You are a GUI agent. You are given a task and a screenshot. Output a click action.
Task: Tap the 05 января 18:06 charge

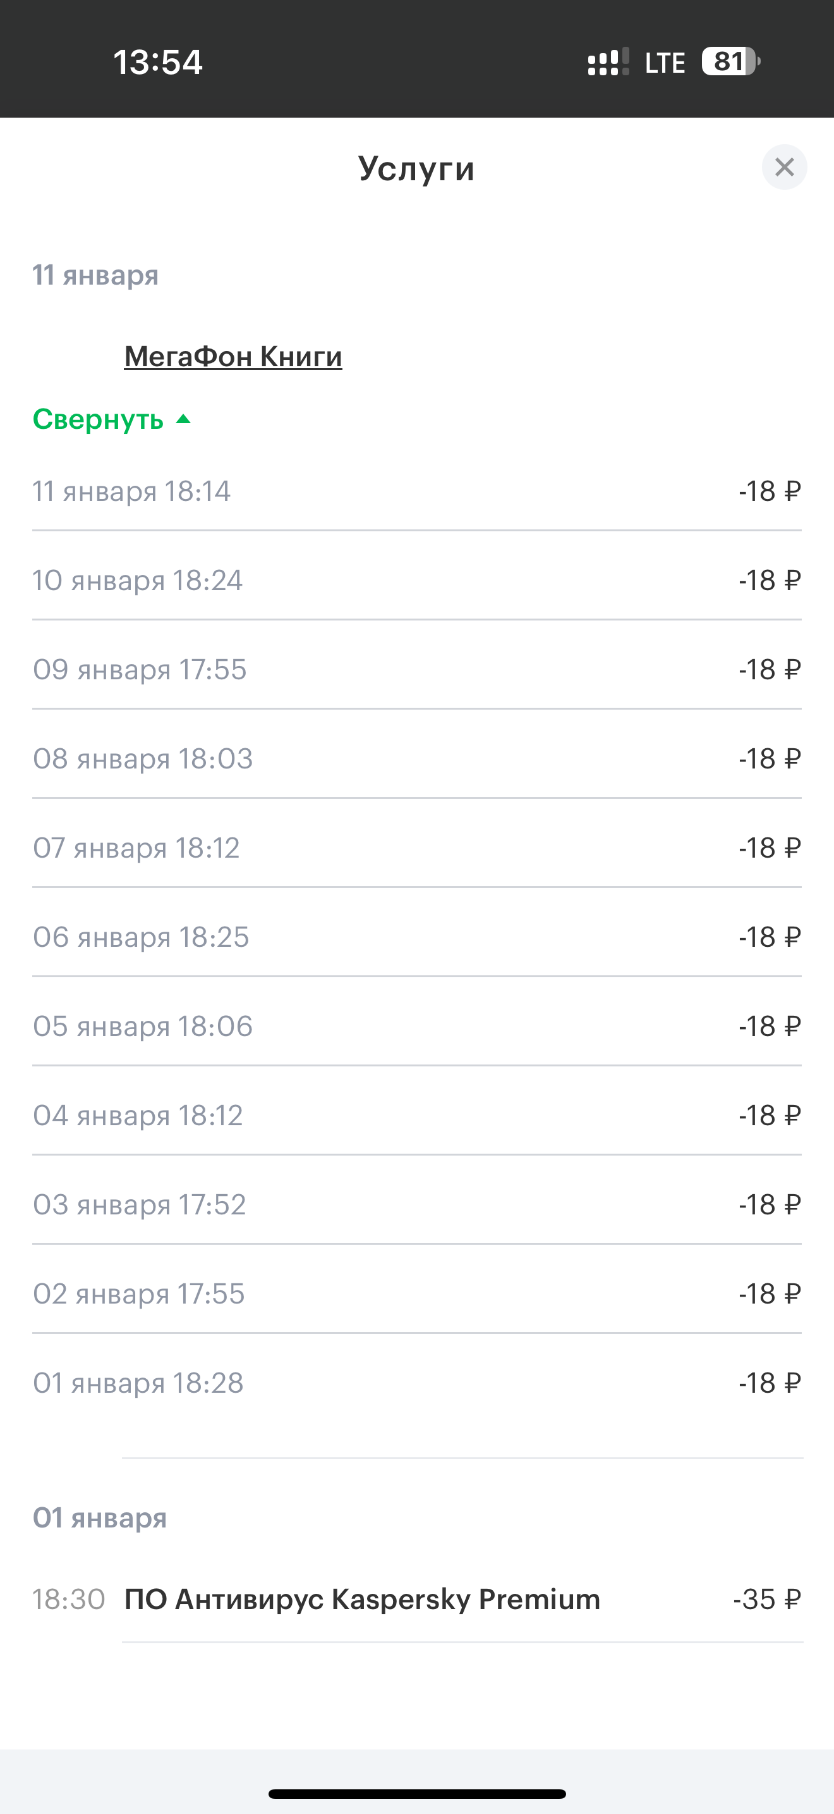coord(417,1026)
